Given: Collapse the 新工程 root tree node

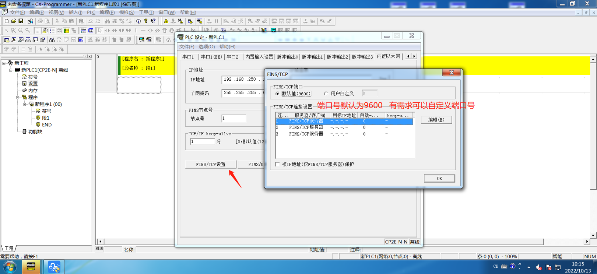Looking at the screenshot, I should (4, 63).
